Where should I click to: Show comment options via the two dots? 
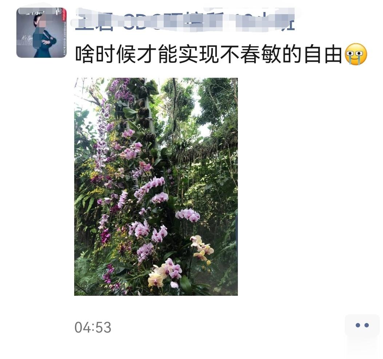click(x=362, y=325)
